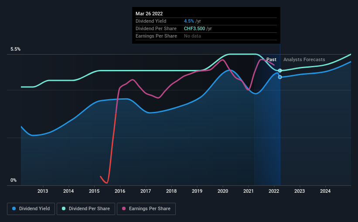Click the Analysts Forecasts label
This screenshot has width=358, height=222.
tap(304, 59)
